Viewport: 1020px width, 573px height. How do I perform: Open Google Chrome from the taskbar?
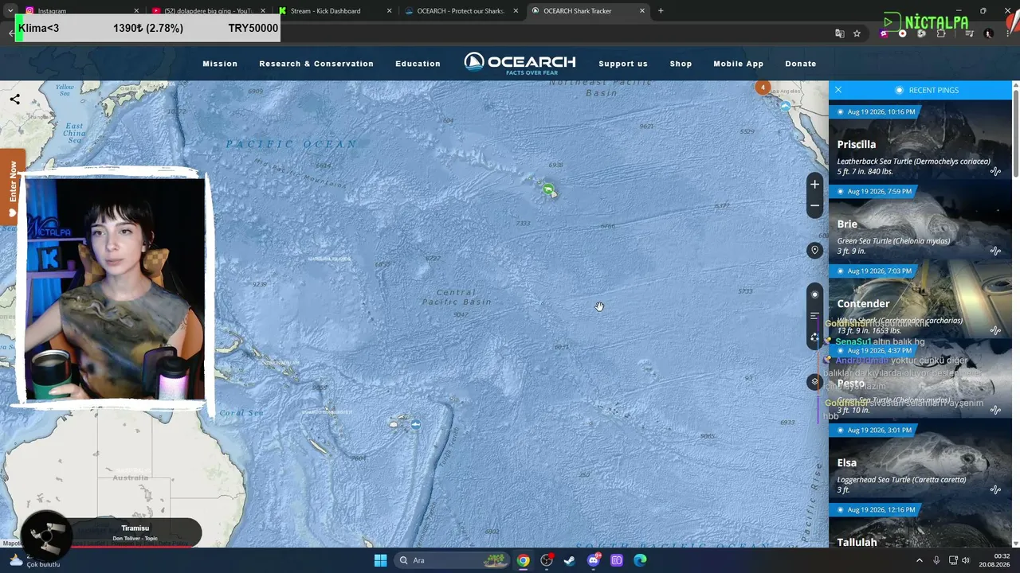click(x=523, y=560)
